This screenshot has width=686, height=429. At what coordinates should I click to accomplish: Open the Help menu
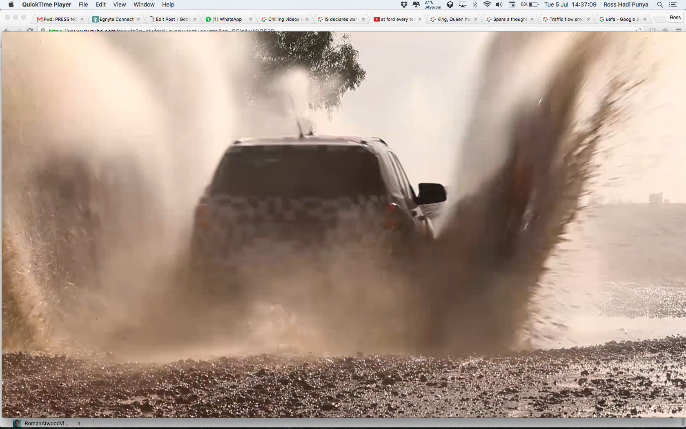point(168,4)
